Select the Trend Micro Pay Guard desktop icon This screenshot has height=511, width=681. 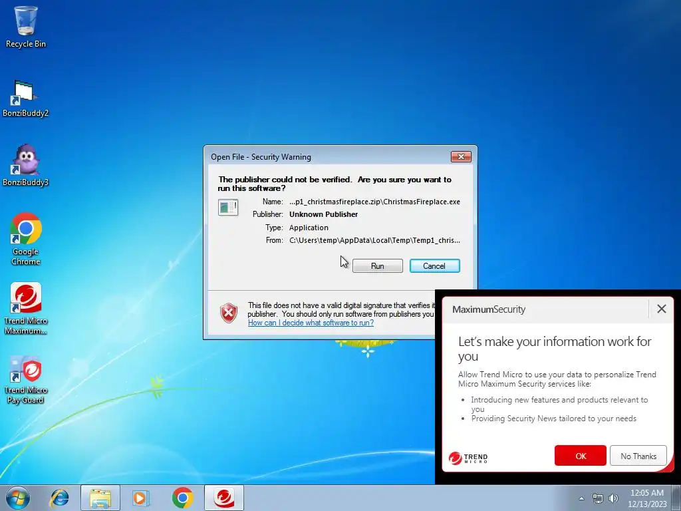pos(26,380)
